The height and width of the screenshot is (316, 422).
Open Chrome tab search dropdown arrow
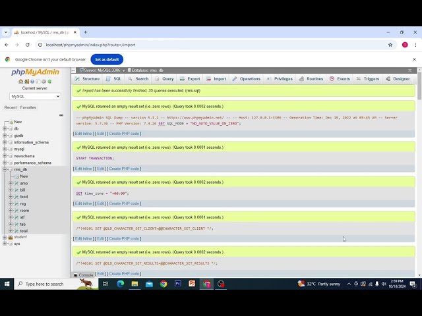pyautogui.click(x=6, y=32)
